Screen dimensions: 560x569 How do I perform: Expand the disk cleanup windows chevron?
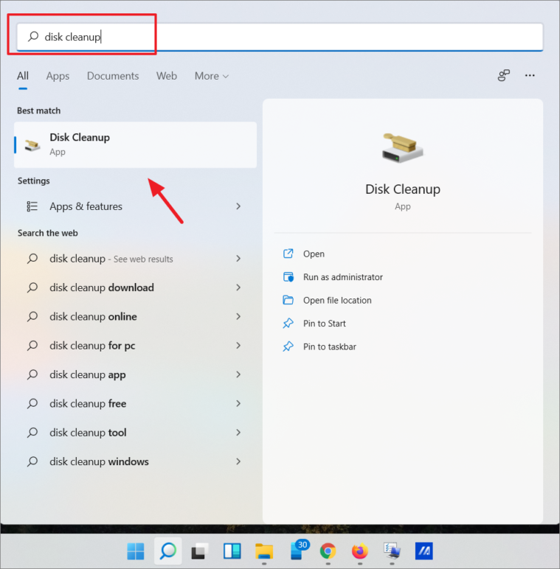(238, 461)
